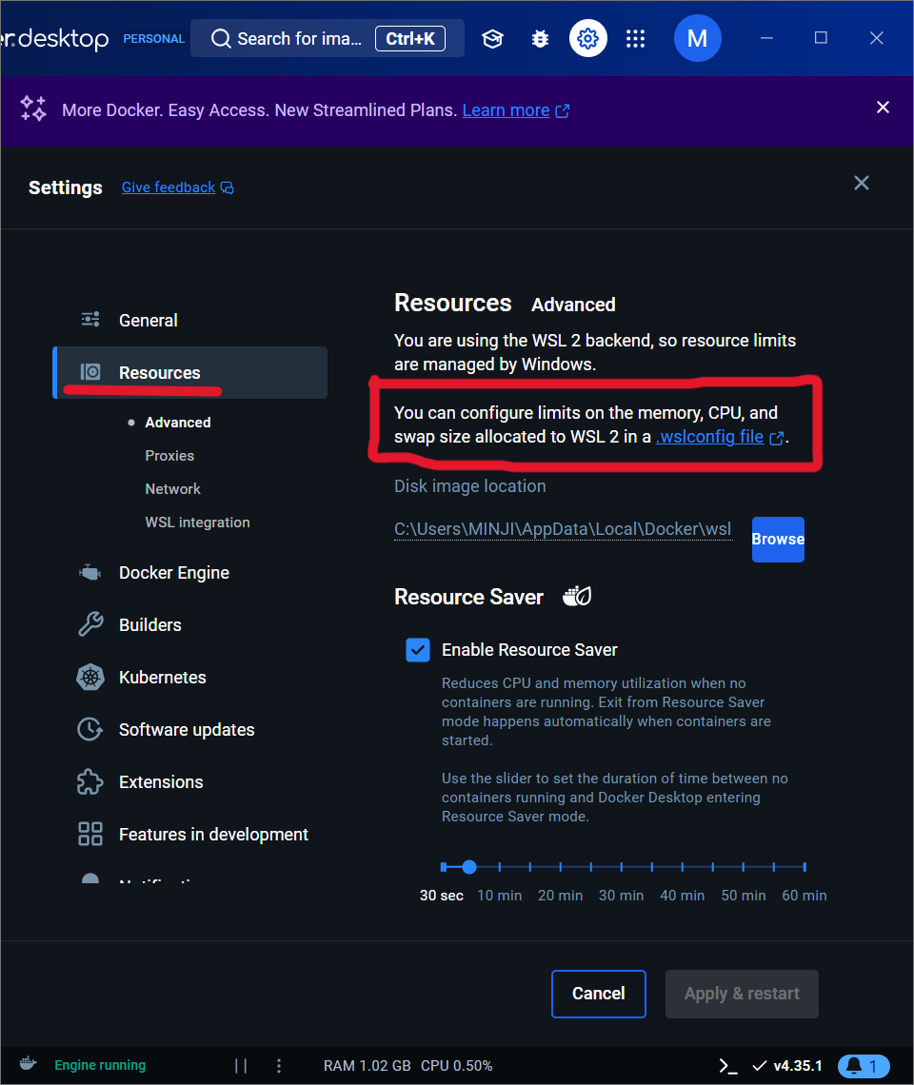
Task: Click the Docker Engine icon in sidebar
Action: tap(90, 573)
